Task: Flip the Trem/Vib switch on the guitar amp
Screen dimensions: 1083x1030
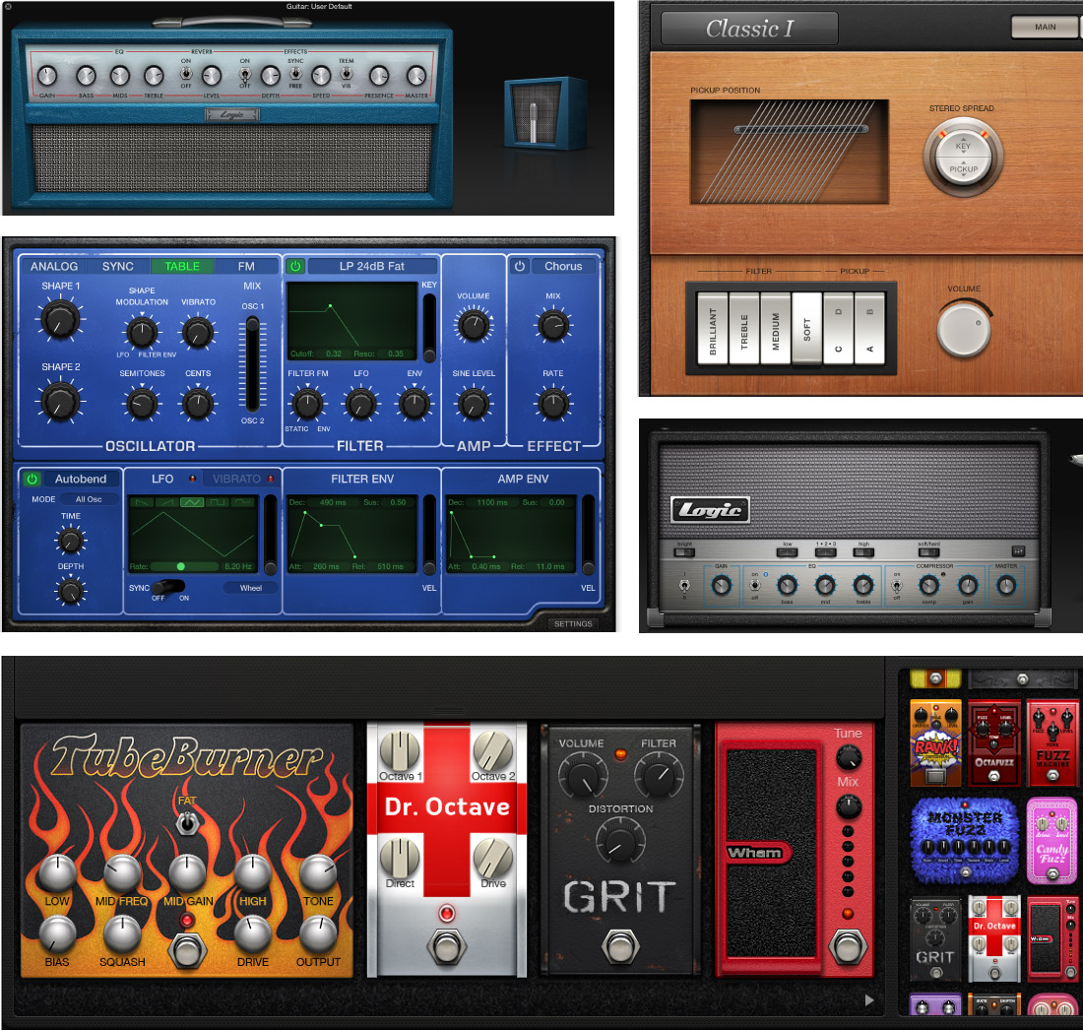Action: [x=346, y=74]
